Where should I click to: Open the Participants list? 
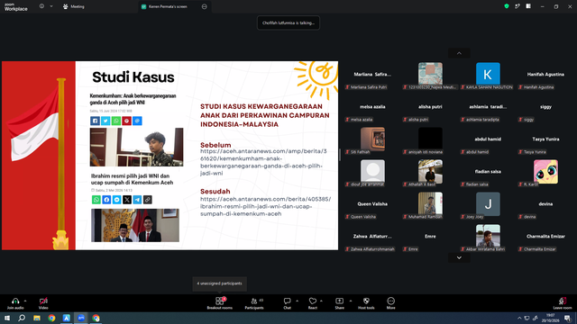254,303
